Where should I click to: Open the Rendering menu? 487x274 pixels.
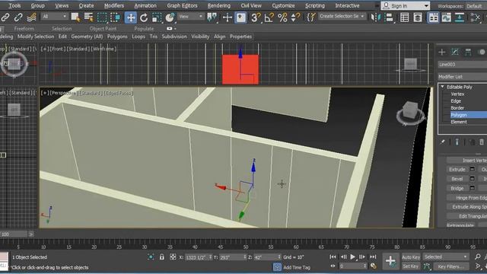click(219, 5)
